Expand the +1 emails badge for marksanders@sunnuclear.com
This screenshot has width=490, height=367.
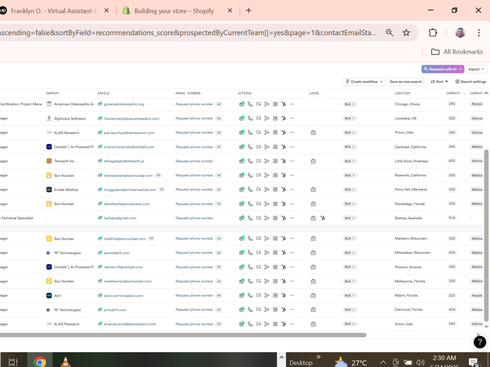(158, 175)
